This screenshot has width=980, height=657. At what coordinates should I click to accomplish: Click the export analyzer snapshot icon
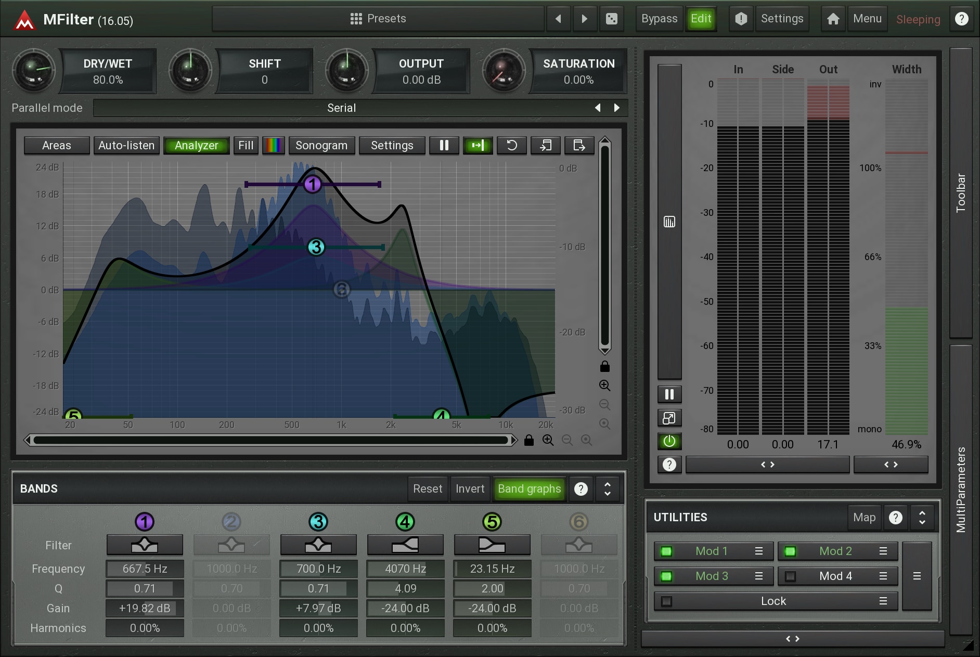[579, 145]
